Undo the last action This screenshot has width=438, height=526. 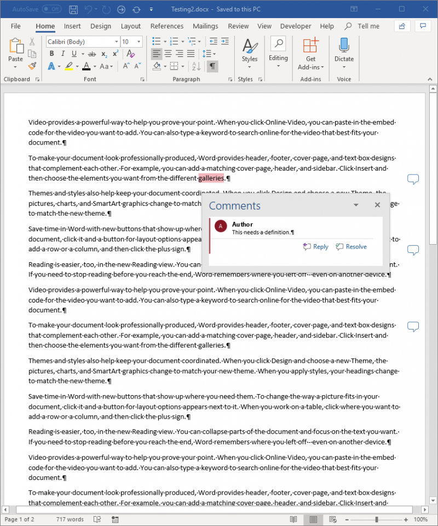point(89,9)
